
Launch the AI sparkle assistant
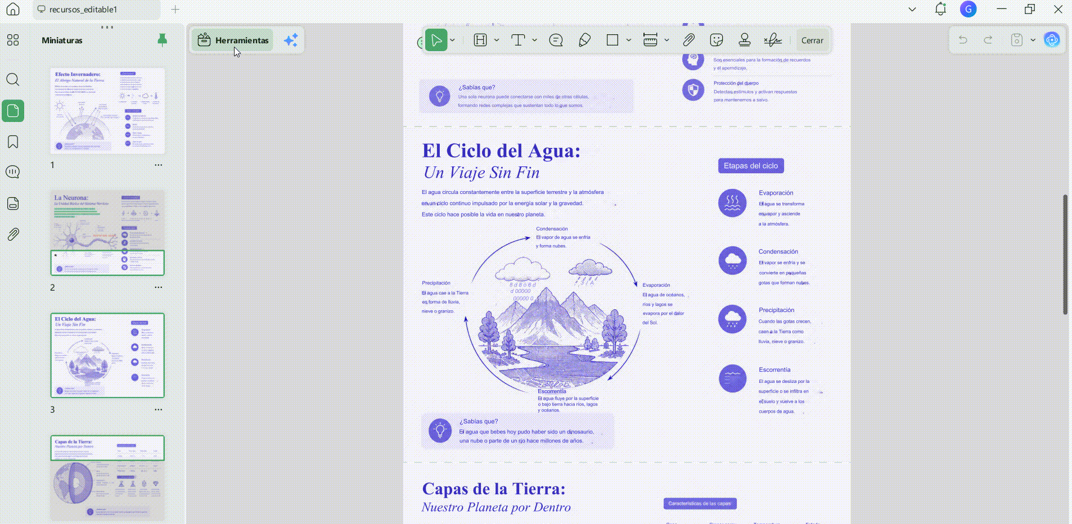point(291,40)
